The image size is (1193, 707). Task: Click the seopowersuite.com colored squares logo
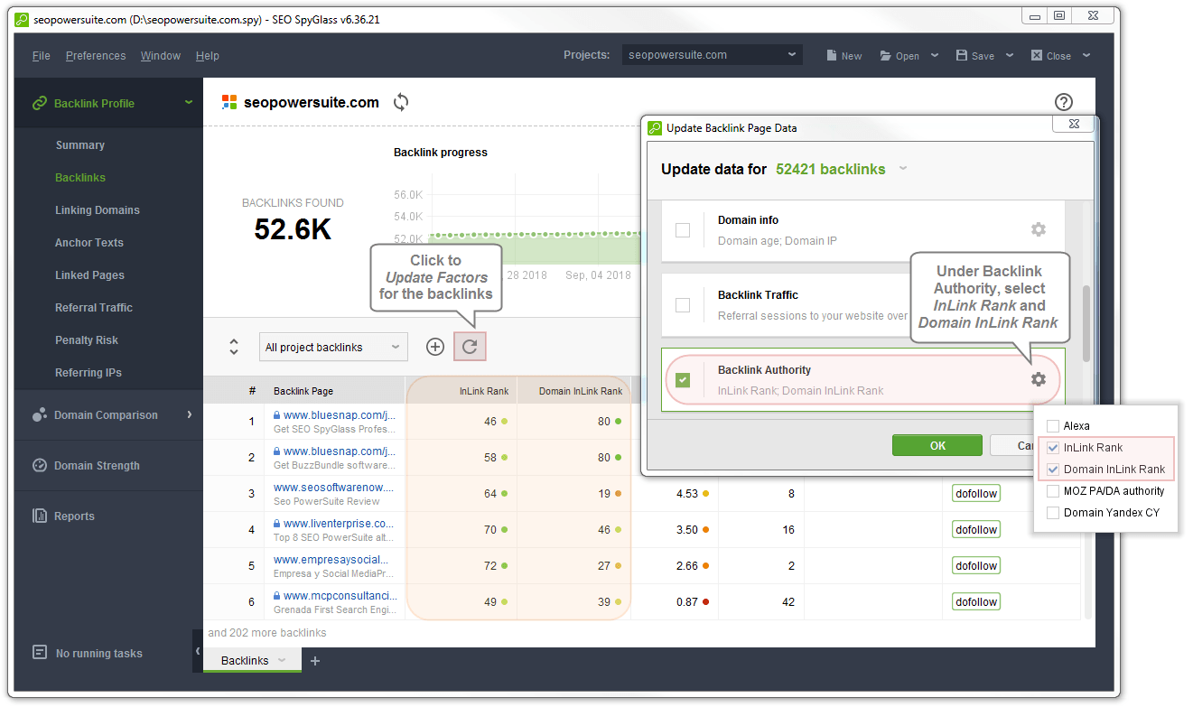point(229,102)
